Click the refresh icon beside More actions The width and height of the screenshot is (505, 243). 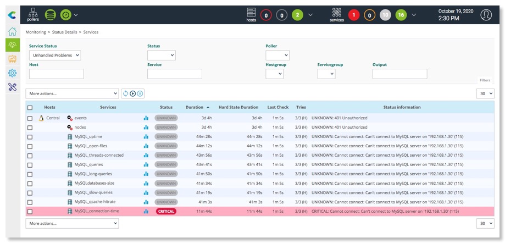point(125,94)
